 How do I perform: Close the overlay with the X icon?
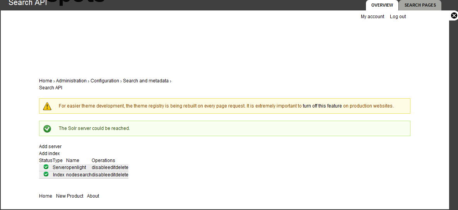454,15
